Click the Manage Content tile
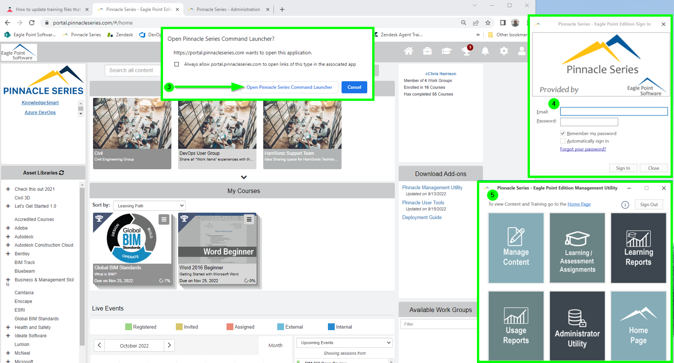This screenshot has height=363, width=674. coord(516,248)
